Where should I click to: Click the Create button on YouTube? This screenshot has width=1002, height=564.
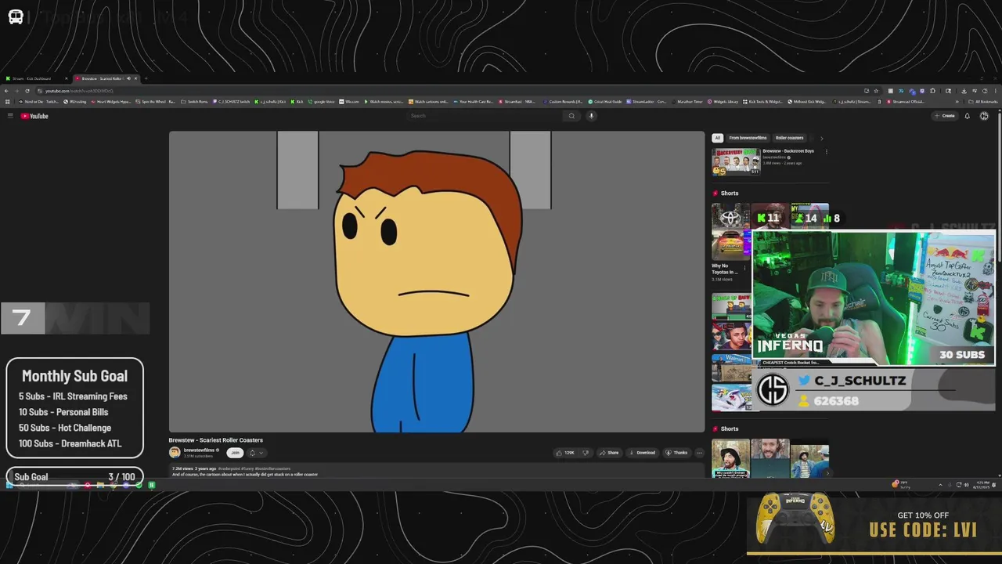click(x=946, y=116)
